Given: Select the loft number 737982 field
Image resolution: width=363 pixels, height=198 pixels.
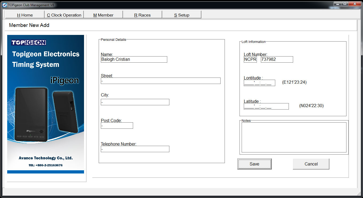Looking at the screenshot, I should pos(277,59).
